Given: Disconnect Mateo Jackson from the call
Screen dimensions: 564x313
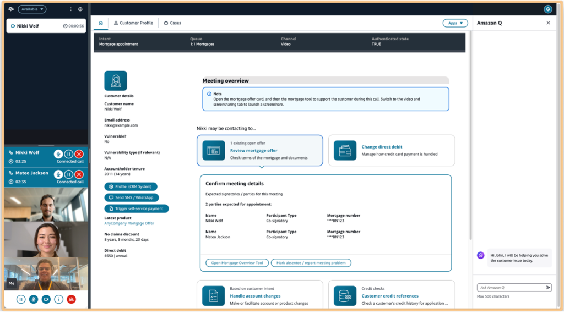Looking at the screenshot, I should coord(79,174).
